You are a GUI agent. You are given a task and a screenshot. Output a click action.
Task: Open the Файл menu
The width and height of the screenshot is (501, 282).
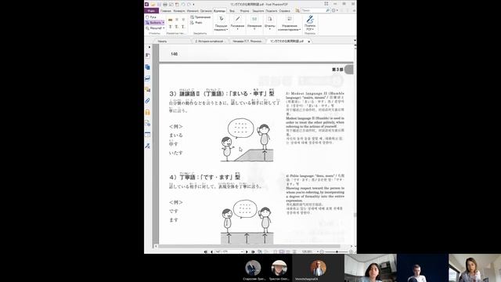point(151,11)
